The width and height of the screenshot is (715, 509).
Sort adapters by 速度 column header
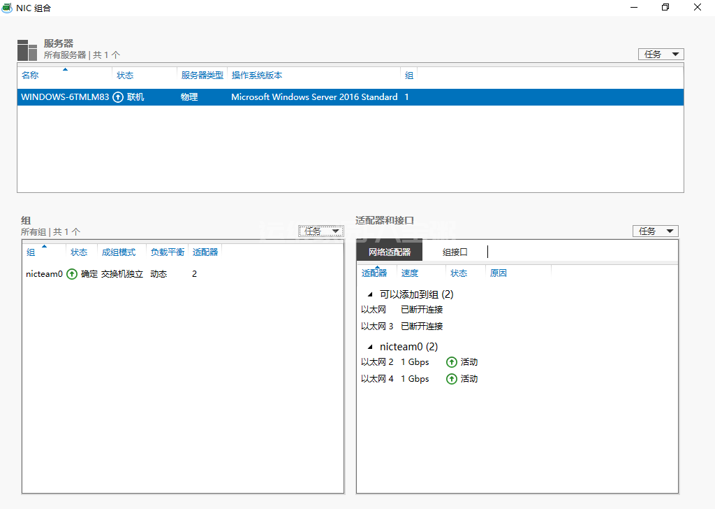tap(410, 273)
